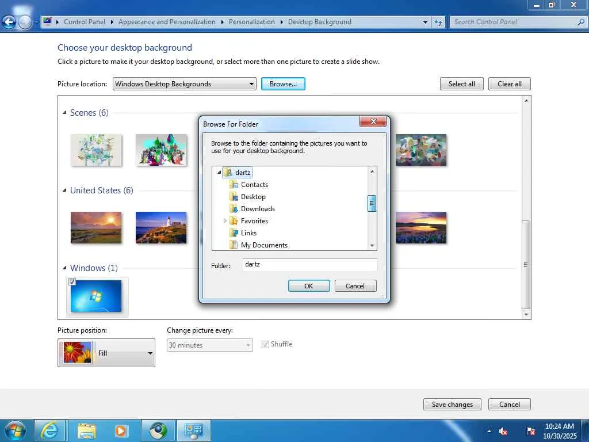Viewport: 589px width, 442px height.
Task: Click the Contacts folder icon in tree
Action: pyautogui.click(x=234, y=185)
